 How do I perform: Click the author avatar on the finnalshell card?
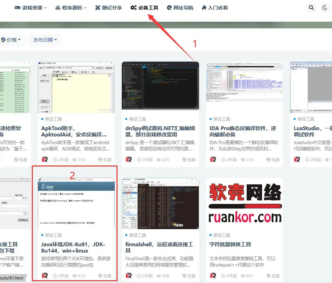pos(129,276)
